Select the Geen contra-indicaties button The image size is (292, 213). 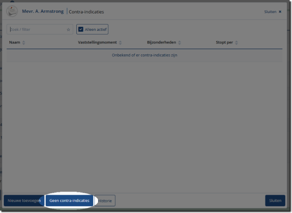(x=69, y=201)
